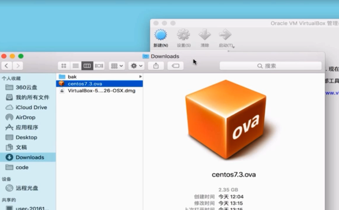The width and height of the screenshot is (339, 210).
Task: Open 我的所有文件 in the sidebar
Action: click(x=28, y=97)
